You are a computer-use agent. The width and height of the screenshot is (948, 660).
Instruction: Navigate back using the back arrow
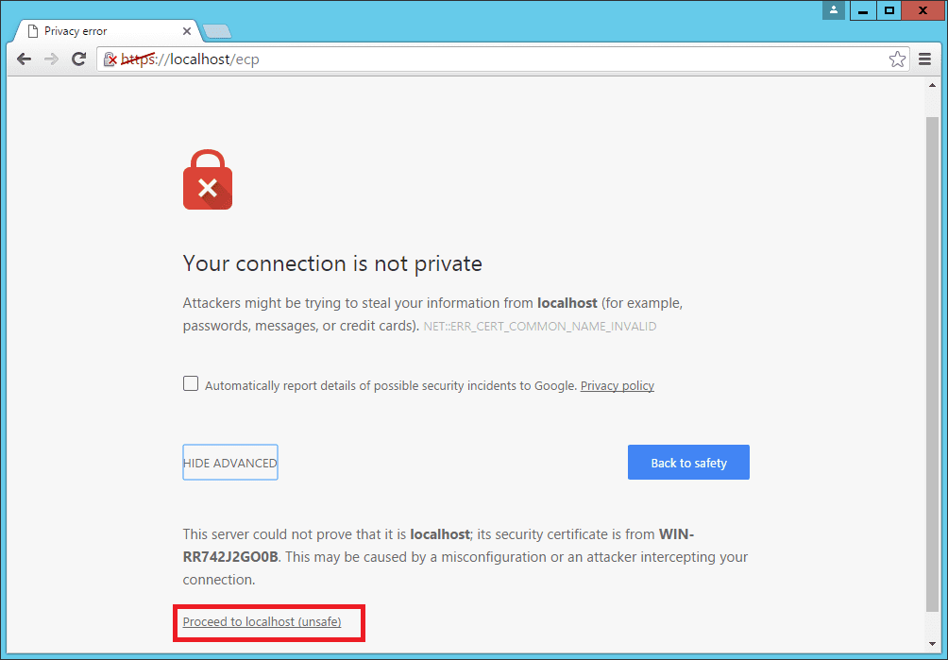24,59
